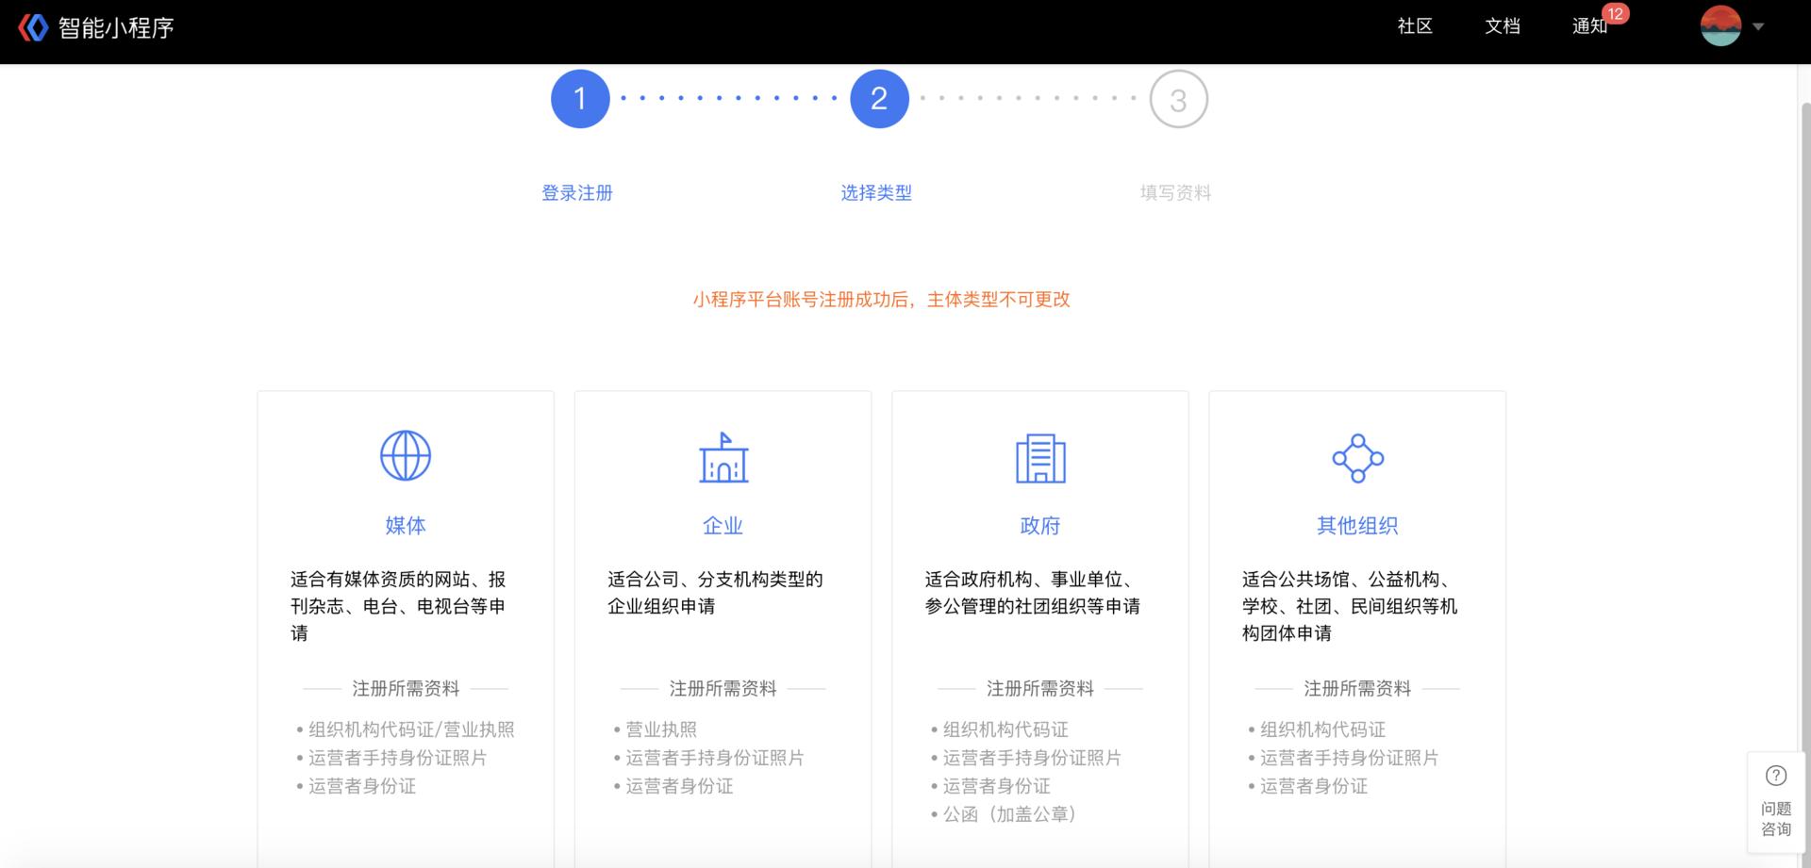Image resolution: width=1811 pixels, height=868 pixels.
Task: Click the 登录注册 step label
Action: pos(577,192)
